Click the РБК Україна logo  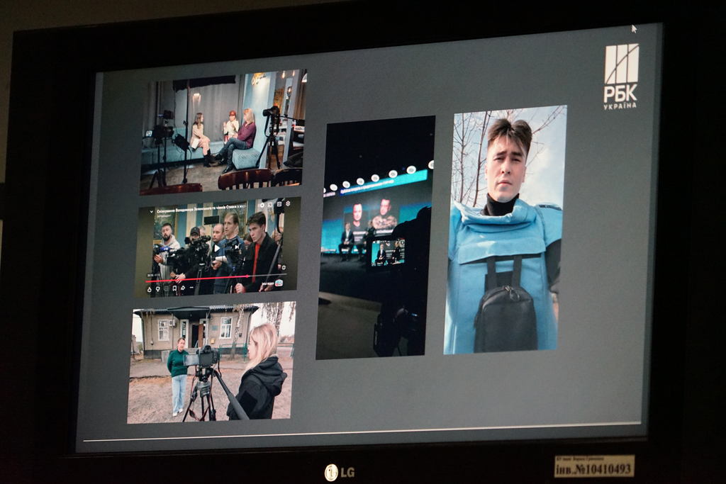pyautogui.click(x=621, y=76)
